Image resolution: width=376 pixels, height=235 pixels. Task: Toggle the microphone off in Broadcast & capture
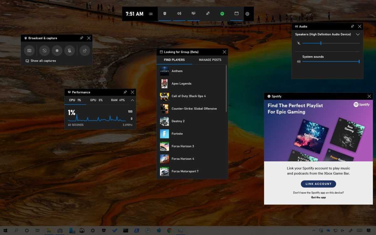pos(69,50)
